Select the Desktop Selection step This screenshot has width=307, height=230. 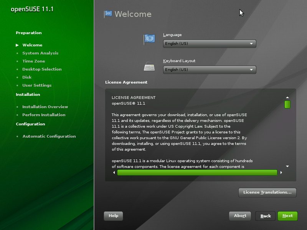[42, 69]
